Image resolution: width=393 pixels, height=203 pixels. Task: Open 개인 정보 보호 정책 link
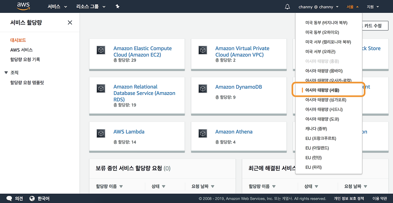349,198
